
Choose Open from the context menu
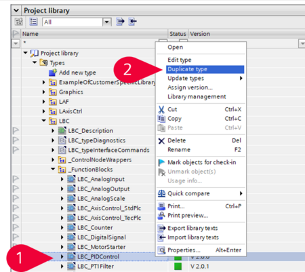[176, 47]
